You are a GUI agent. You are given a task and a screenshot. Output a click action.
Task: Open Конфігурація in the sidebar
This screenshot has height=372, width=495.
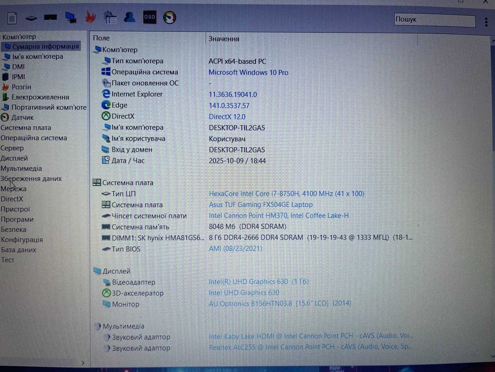22,240
